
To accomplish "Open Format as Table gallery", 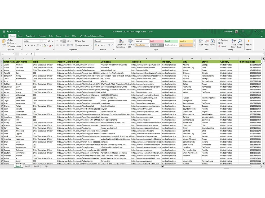I will (x=130, y=44).
